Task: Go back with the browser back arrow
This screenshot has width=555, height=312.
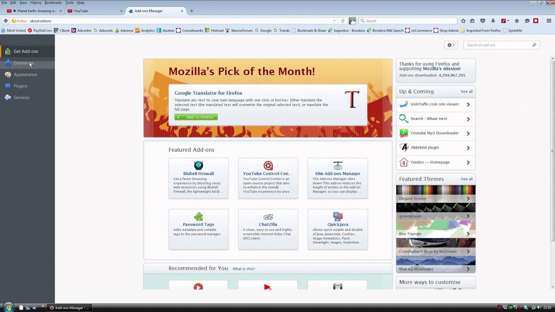Action: 6,21
